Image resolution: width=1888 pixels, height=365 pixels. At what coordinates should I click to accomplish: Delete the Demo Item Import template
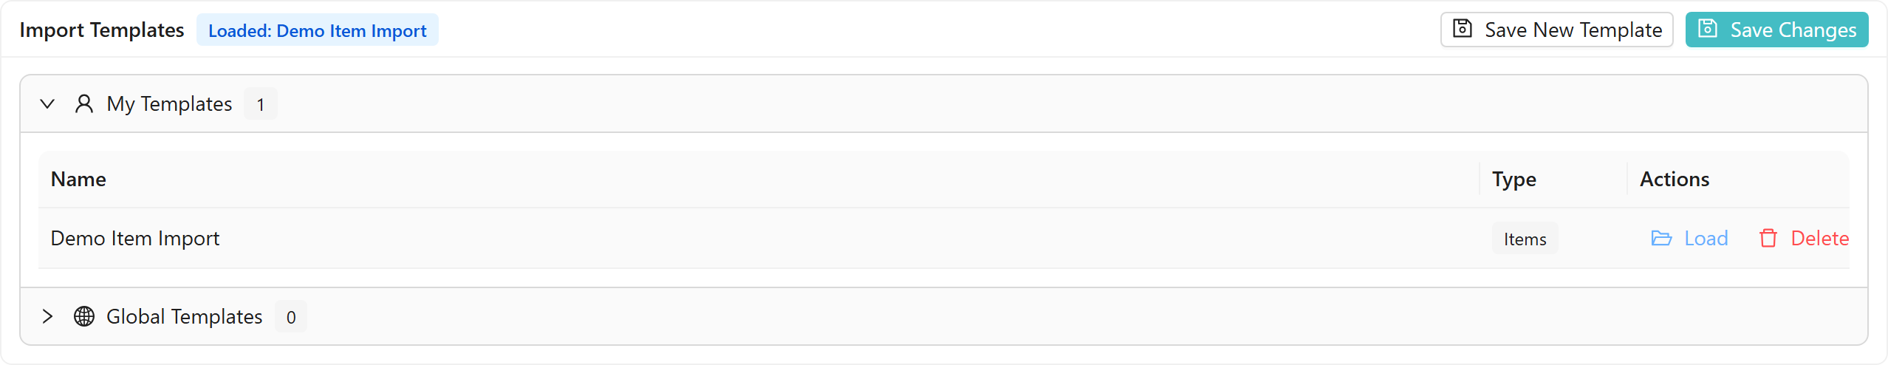[1804, 238]
